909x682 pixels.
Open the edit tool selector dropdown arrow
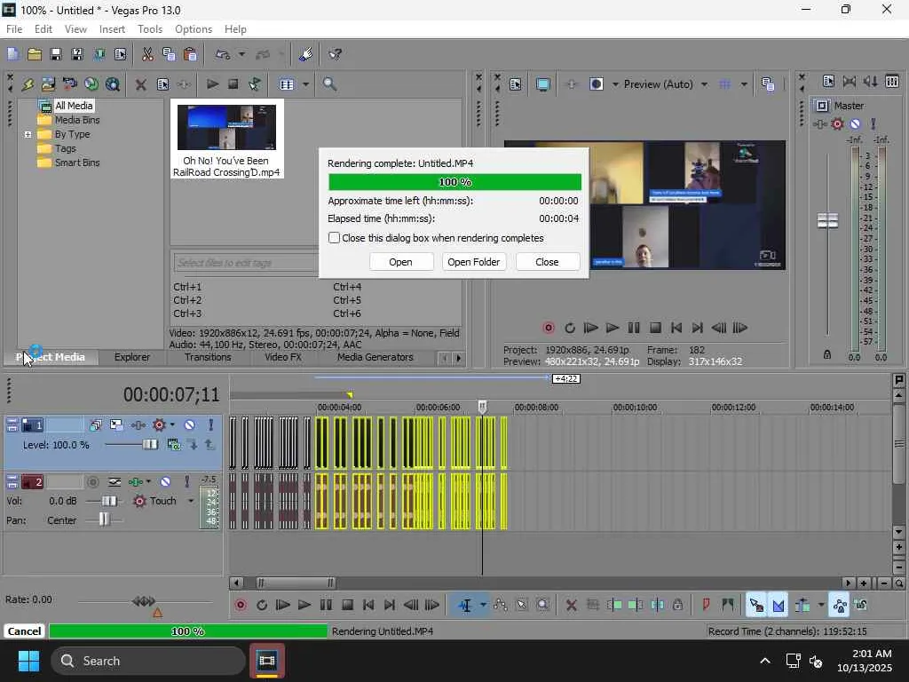coord(483,606)
